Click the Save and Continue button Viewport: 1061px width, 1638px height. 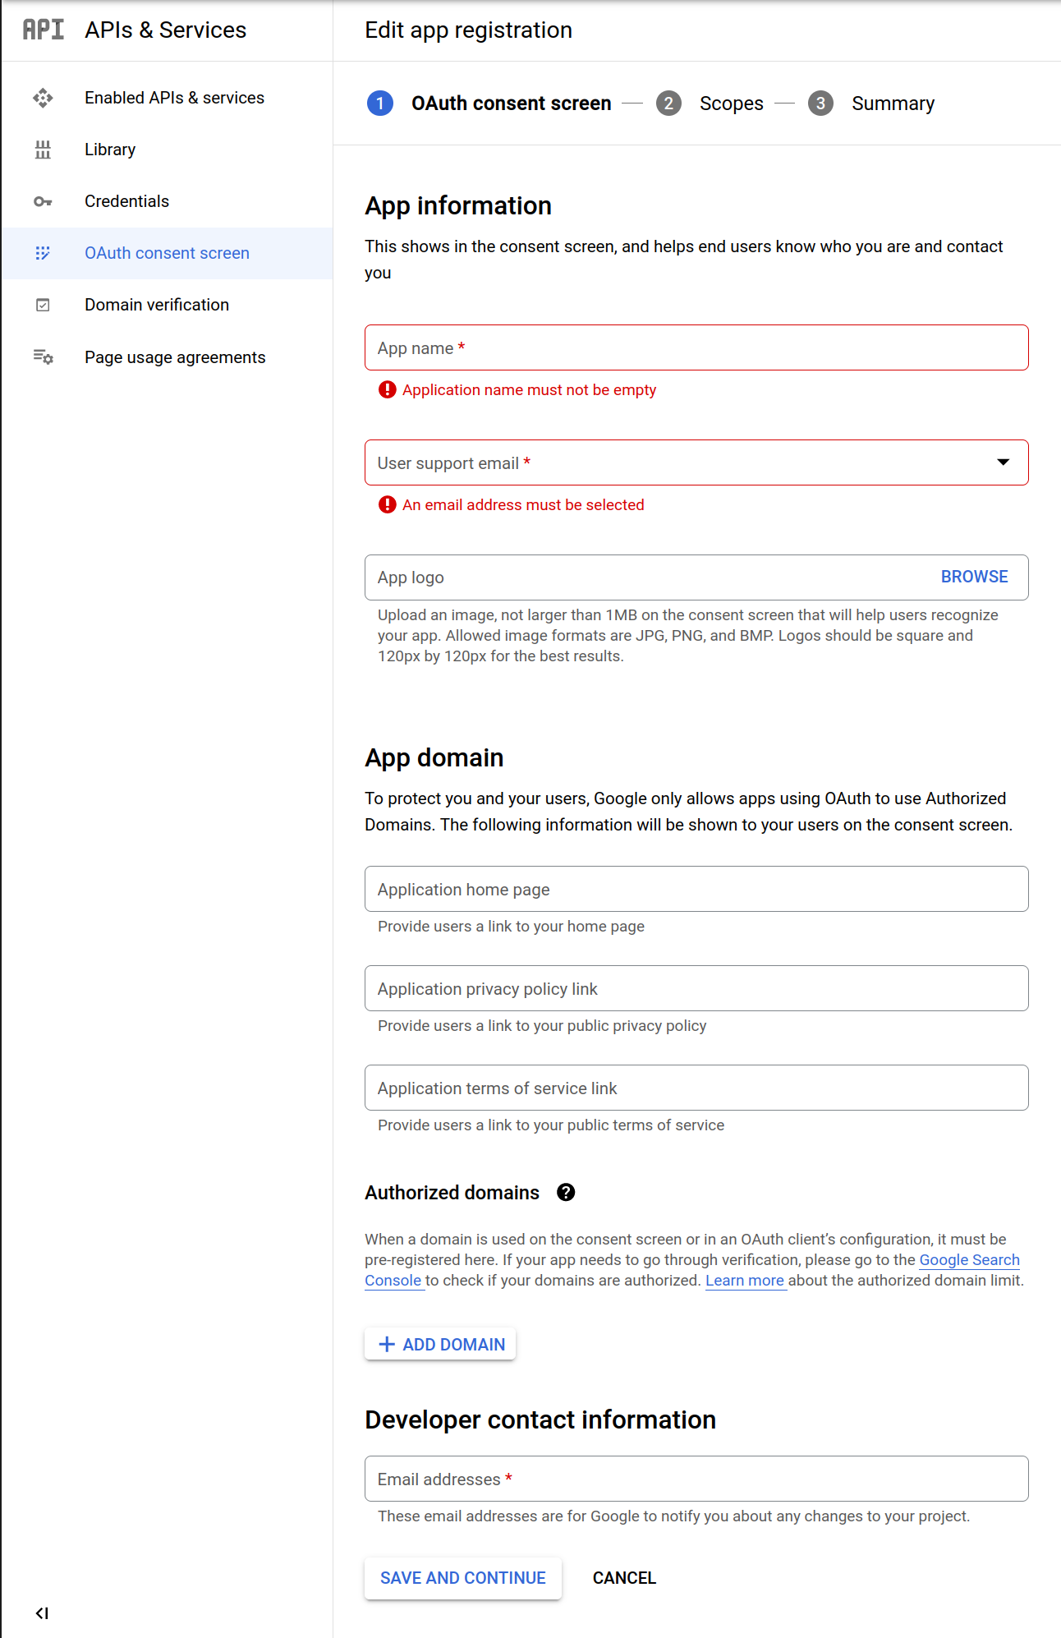click(x=462, y=1578)
